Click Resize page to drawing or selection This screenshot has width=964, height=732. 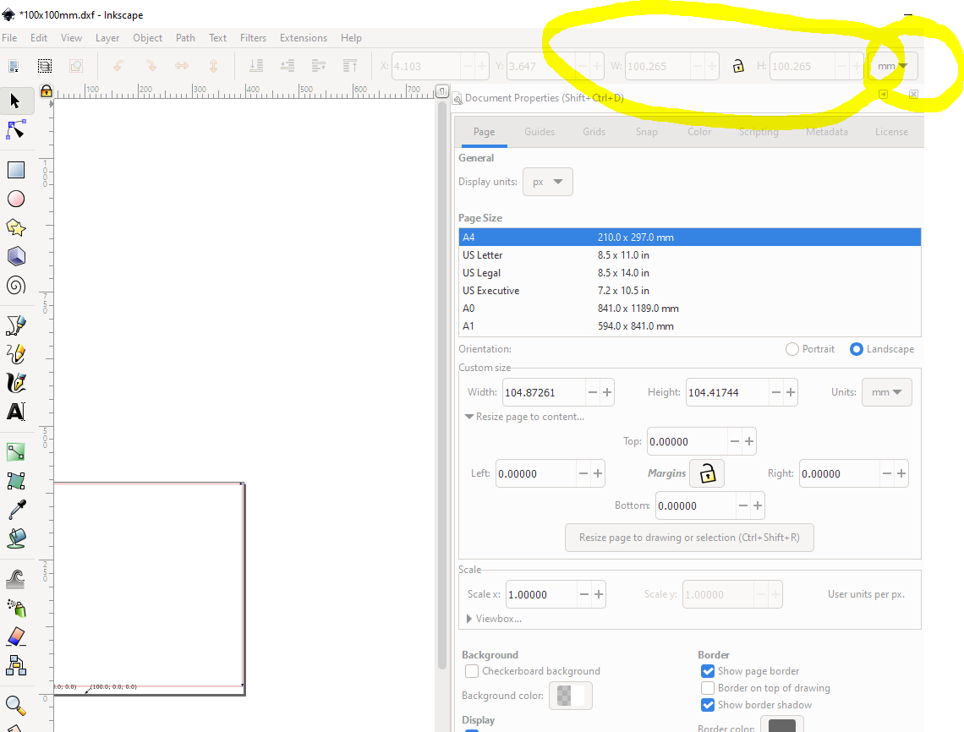pos(688,538)
